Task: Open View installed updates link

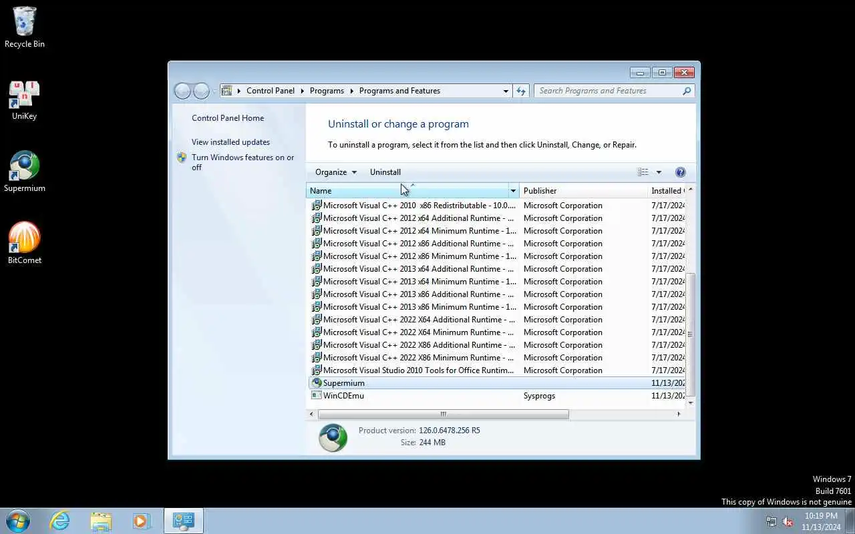Action: click(230, 142)
